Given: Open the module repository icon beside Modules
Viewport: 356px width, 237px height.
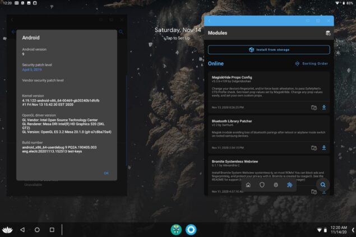Looking at the screenshot, I should (327, 33).
